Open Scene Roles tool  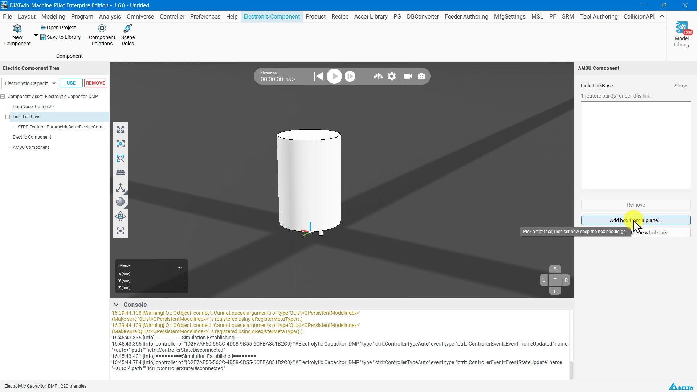pos(128,35)
